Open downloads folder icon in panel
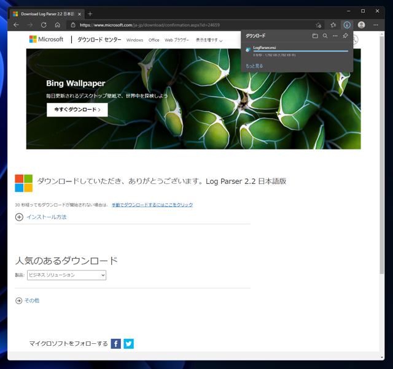Viewport: 393px width, 369px height. 315,36
